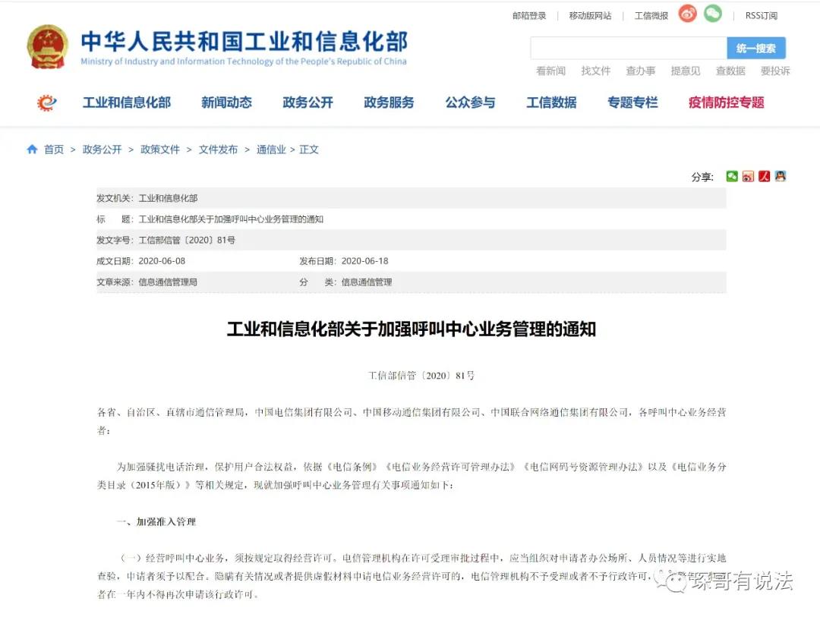This screenshot has height=617, width=820.
Task: Click 发文机关: 工业和信息化部 row
Action: (x=411, y=198)
